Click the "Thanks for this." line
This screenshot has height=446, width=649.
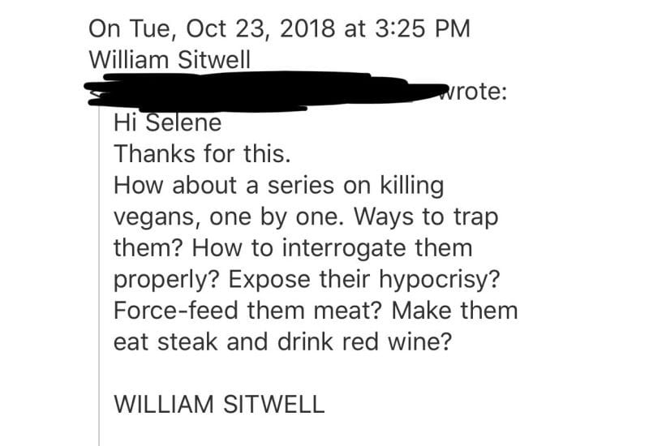pyautogui.click(x=202, y=154)
